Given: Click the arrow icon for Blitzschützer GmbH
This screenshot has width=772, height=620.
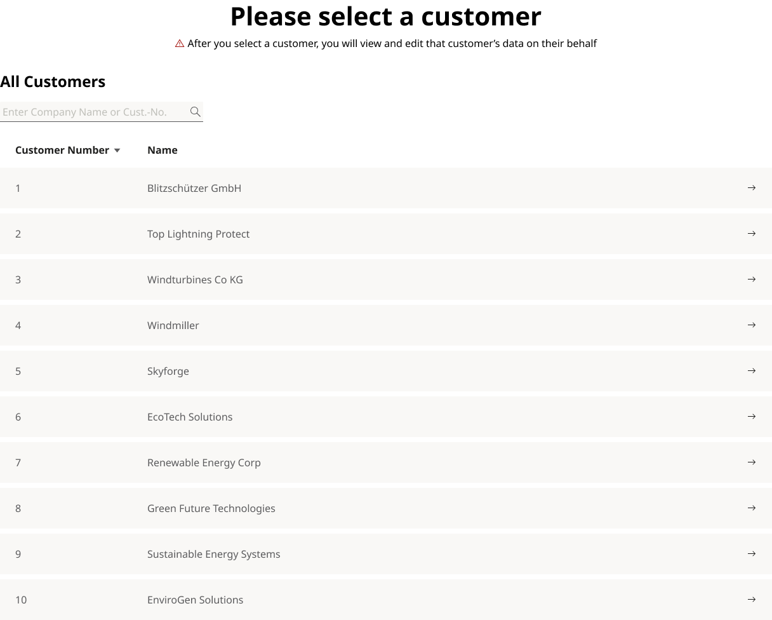Looking at the screenshot, I should [x=751, y=187].
